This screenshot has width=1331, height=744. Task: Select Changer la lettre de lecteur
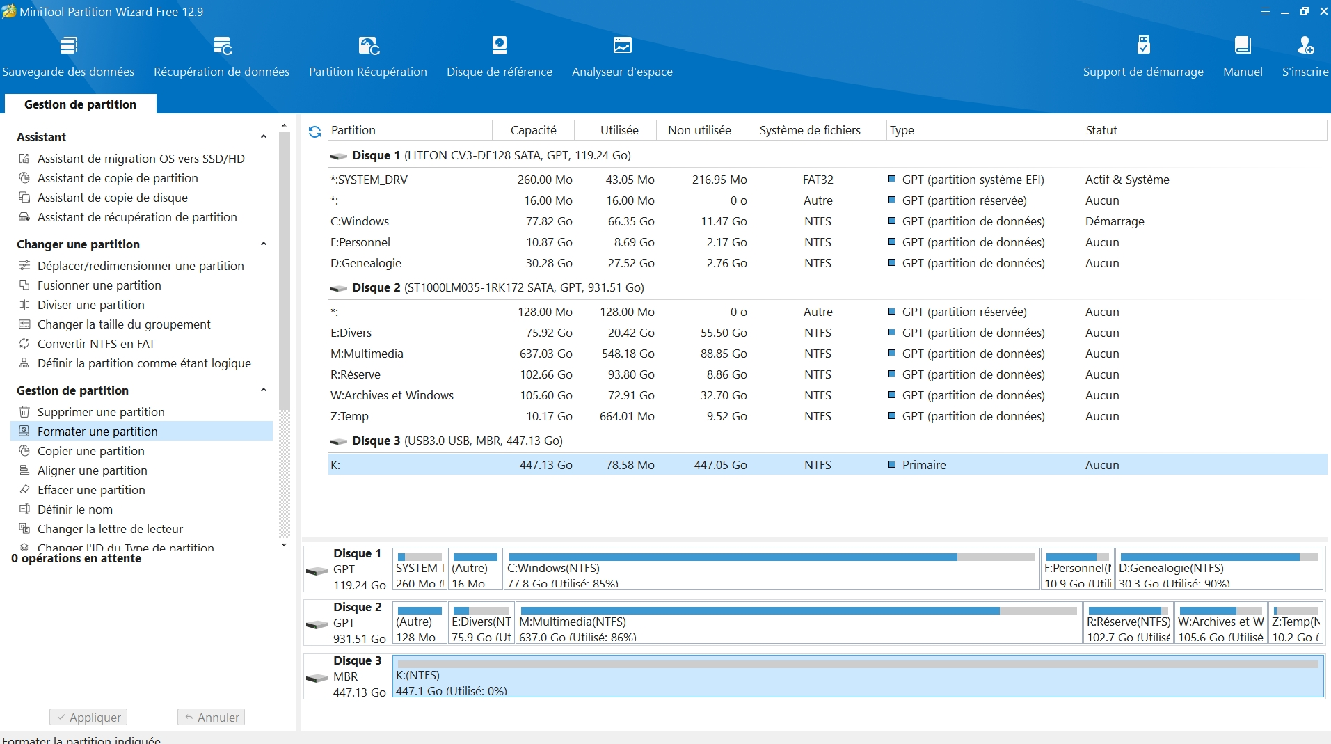[x=110, y=529]
